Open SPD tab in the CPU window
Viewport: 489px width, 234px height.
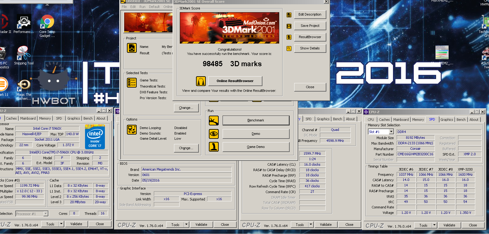(x=59, y=118)
